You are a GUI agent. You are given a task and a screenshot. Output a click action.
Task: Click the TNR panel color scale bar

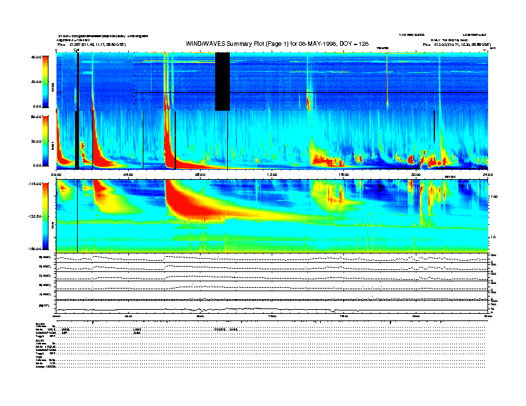pyautogui.click(x=45, y=216)
